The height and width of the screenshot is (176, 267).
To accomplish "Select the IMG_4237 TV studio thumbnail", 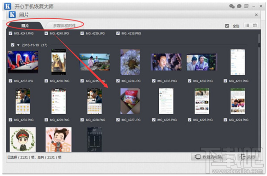I will [x=23, y=62].
